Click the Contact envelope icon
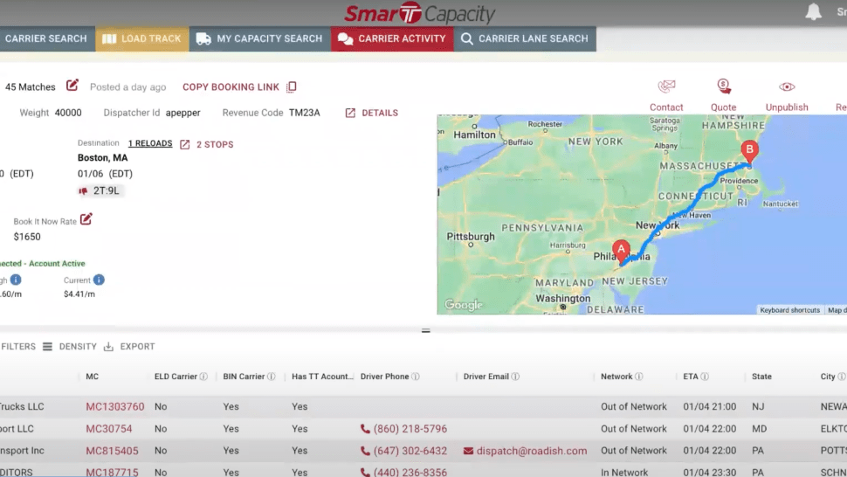847x477 pixels. click(666, 86)
